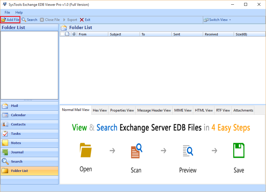Switch to Properties View tab
Image resolution: width=266 pixels, height=192 pixels.
(122, 110)
